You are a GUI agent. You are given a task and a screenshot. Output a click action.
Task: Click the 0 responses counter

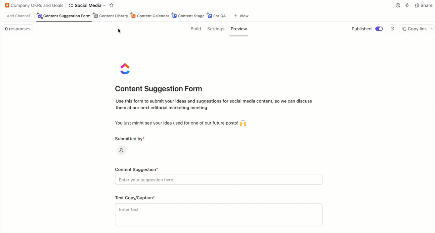(17, 28)
